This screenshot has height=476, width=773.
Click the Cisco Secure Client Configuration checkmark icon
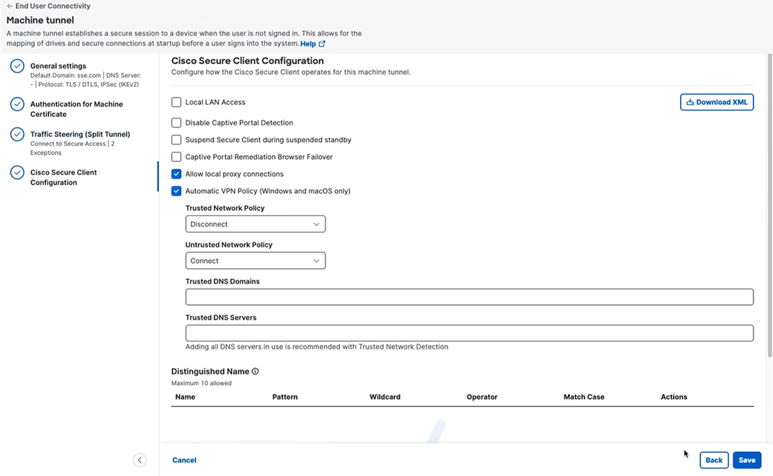tap(17, 173)
